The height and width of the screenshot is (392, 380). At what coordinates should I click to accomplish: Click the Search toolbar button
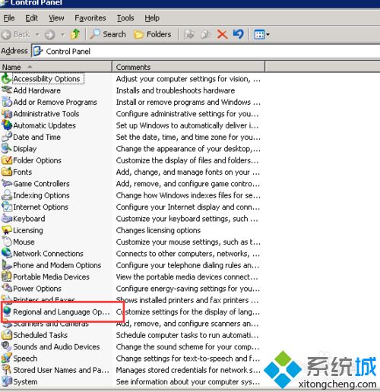tap(108, 34)
